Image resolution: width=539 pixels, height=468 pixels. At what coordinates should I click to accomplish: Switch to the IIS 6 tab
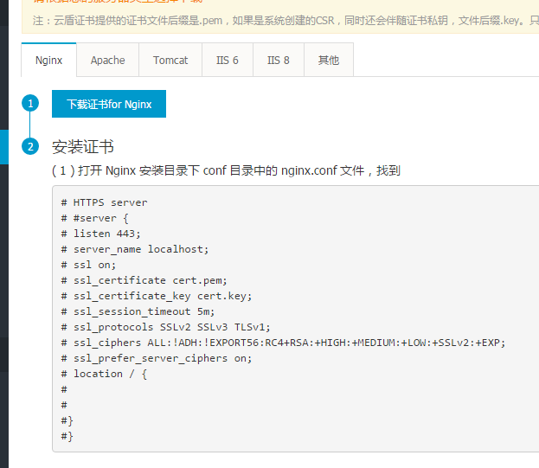click(x=228, y=61)
